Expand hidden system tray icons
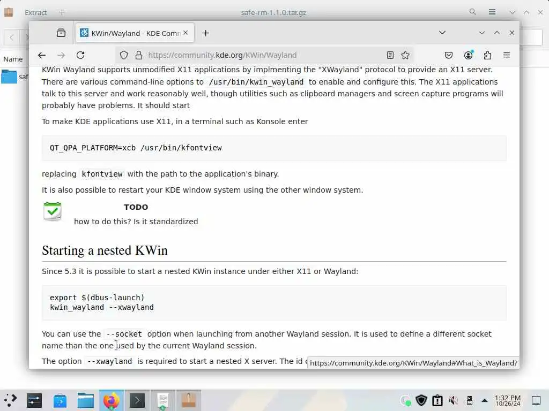 click(485, 400)
